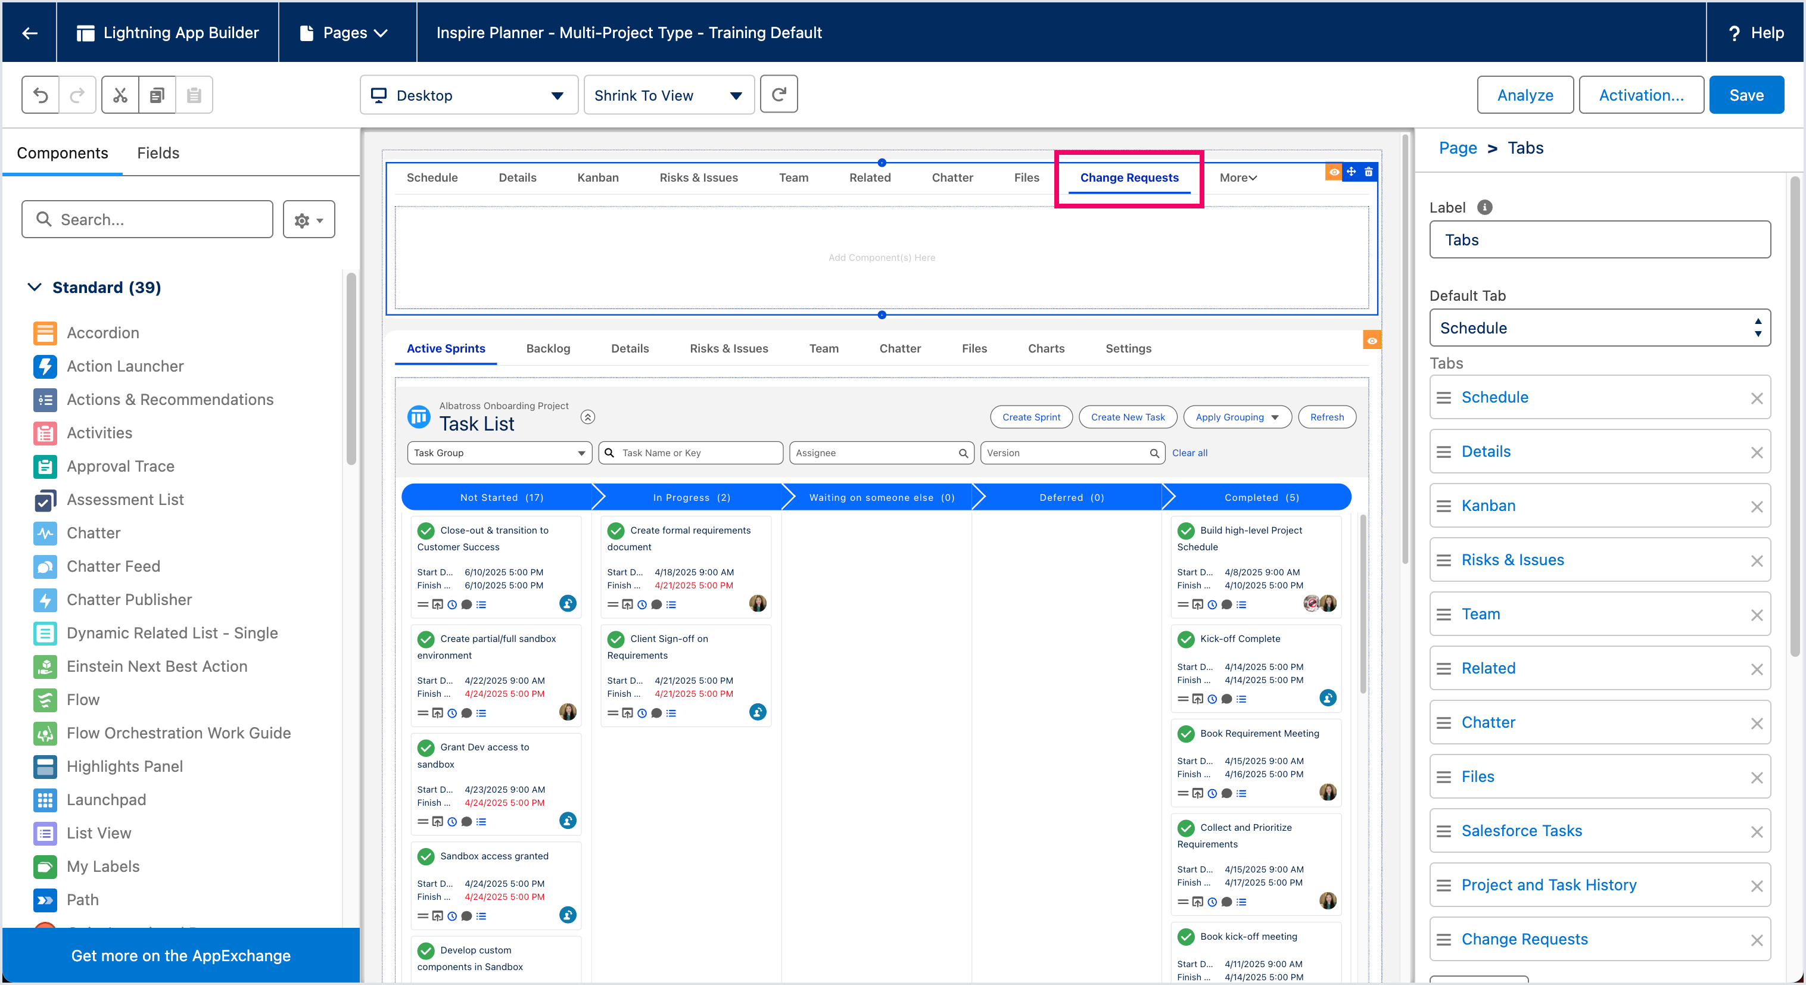Select the Path component icon
Image resolution: width=1806 pixels, height=985 pixels.
tap(45, 900)
